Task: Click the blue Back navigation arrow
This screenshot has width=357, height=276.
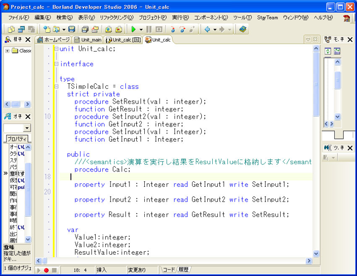Action: coord(207,29)
